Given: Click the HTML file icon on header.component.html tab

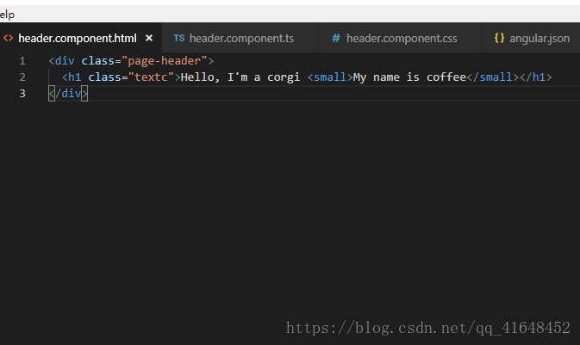Looking at the screenshot, I should [8, 38].
